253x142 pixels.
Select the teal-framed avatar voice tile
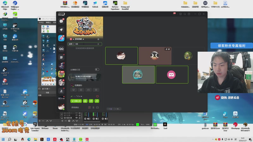coord(138,74)
